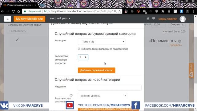Click the Вопросы: 0 | Этот тест открыт text
The height and width of the screenshot is (111, 197).
[x=25, y=25]
